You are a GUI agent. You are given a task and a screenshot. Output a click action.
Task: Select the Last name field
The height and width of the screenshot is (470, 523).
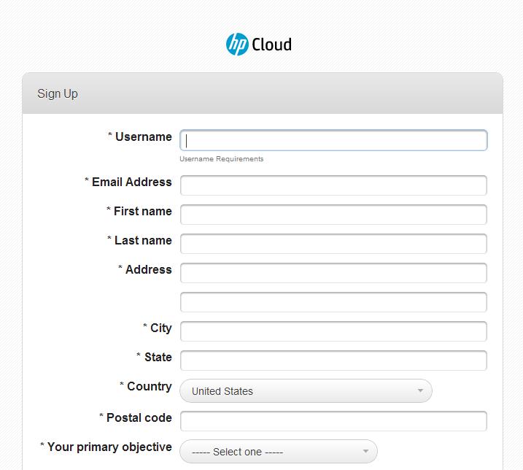[333, 244]
